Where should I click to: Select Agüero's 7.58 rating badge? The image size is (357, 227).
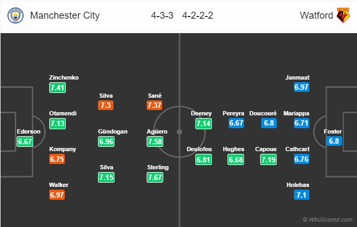[154, 142]
